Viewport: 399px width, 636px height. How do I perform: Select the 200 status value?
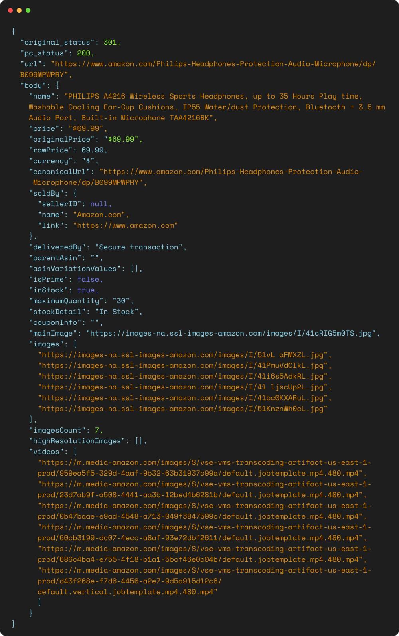[x=84, y=53]
